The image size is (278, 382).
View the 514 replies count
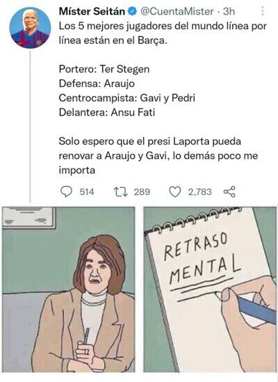tap(87, 192)
